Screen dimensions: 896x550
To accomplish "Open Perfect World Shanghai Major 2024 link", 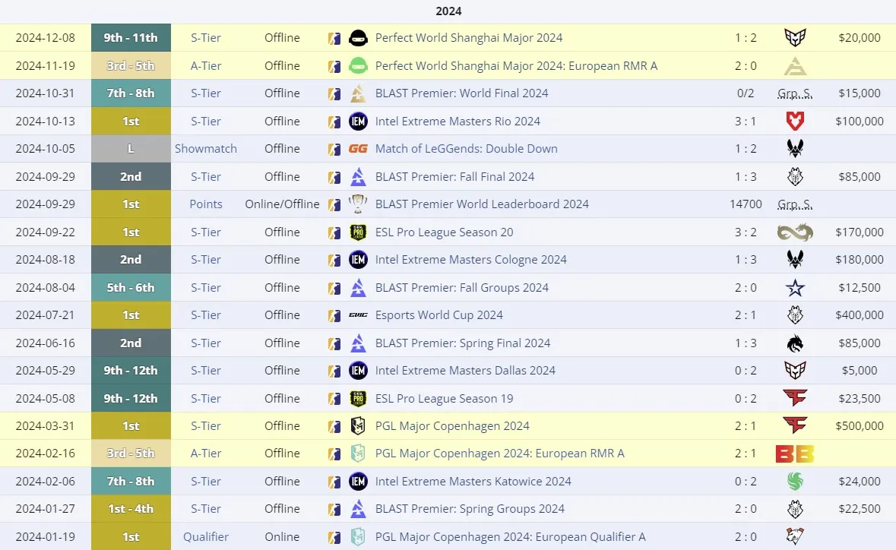I will pyautogui.click(x=469, y=38).
